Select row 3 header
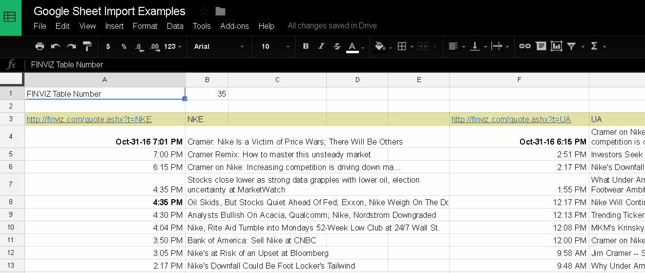 [x=12, y=119]
